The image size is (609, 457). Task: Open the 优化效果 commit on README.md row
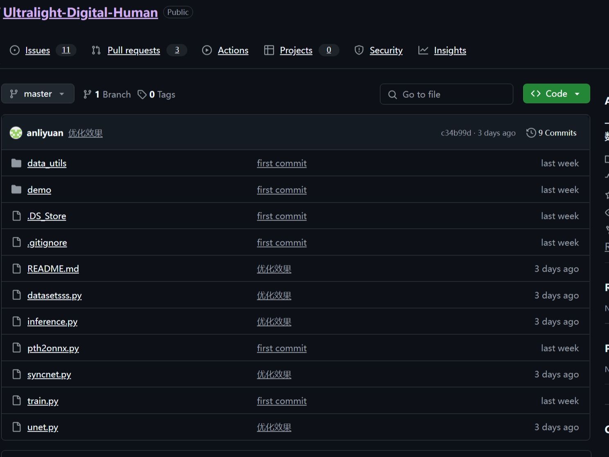pos(274,269)
